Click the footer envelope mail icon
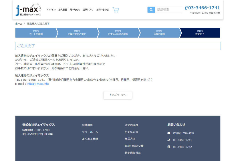236x161 pixels. 169,133
